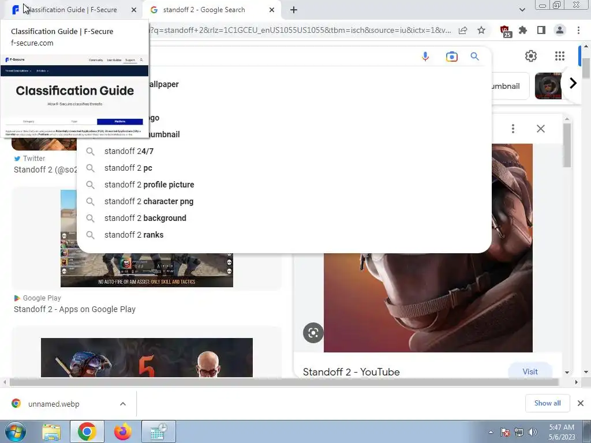Share this page from the address bar
The image size is (591, 443).
coord(463,30)
